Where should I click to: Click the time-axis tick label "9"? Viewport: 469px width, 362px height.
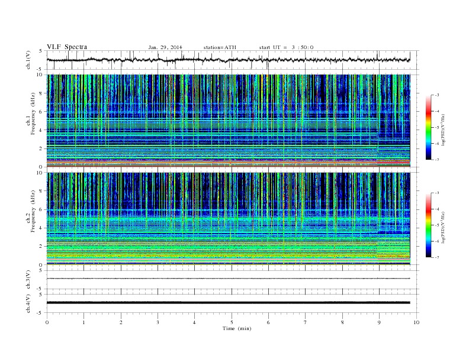coord(379,322)
